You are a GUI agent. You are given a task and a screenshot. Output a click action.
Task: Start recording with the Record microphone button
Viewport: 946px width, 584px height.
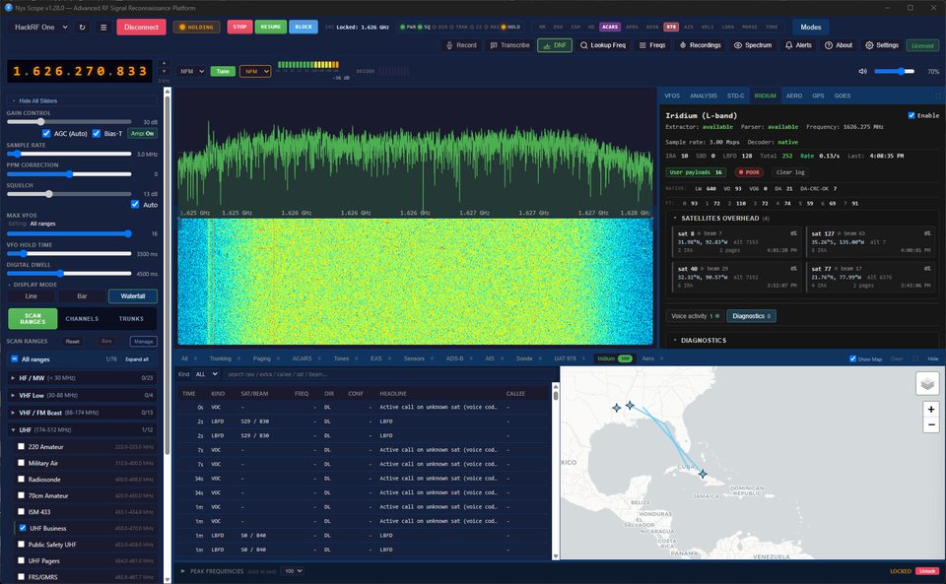(x=461, y=45)
